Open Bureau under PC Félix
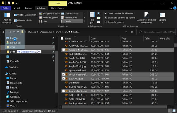 click(12, 78)
